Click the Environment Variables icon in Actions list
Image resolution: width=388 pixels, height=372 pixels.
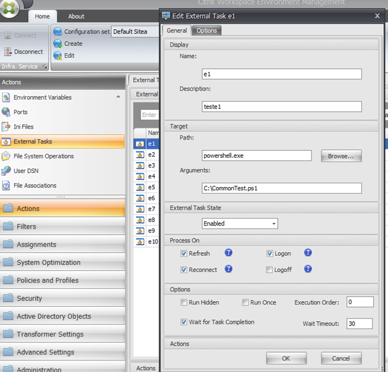6,98
